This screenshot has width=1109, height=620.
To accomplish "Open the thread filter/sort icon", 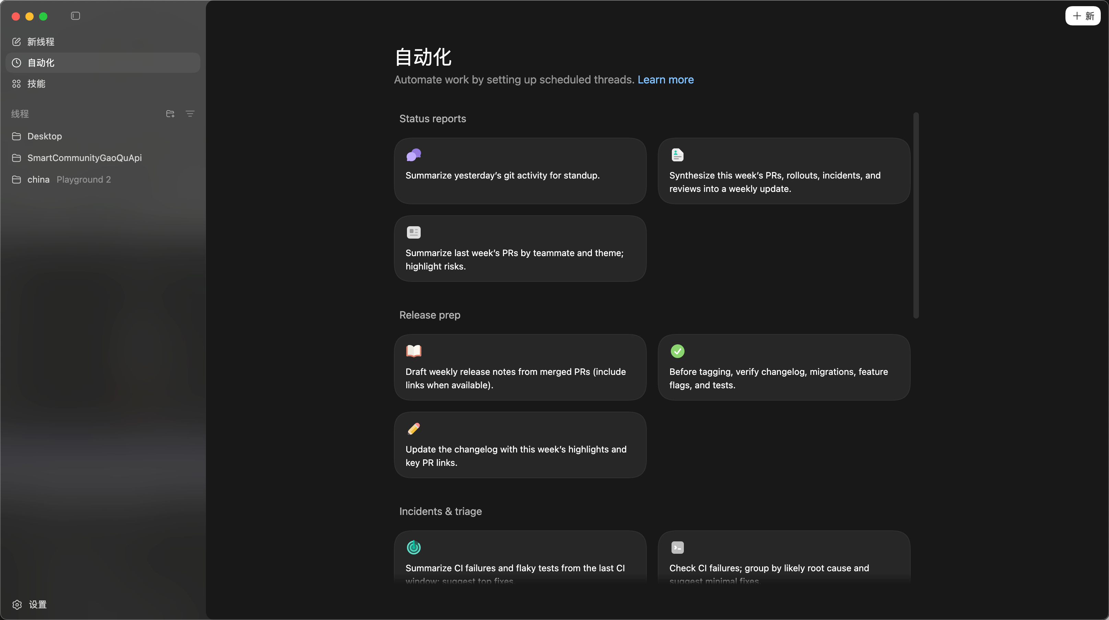I will pyautogui.click(x=190, y=114).
